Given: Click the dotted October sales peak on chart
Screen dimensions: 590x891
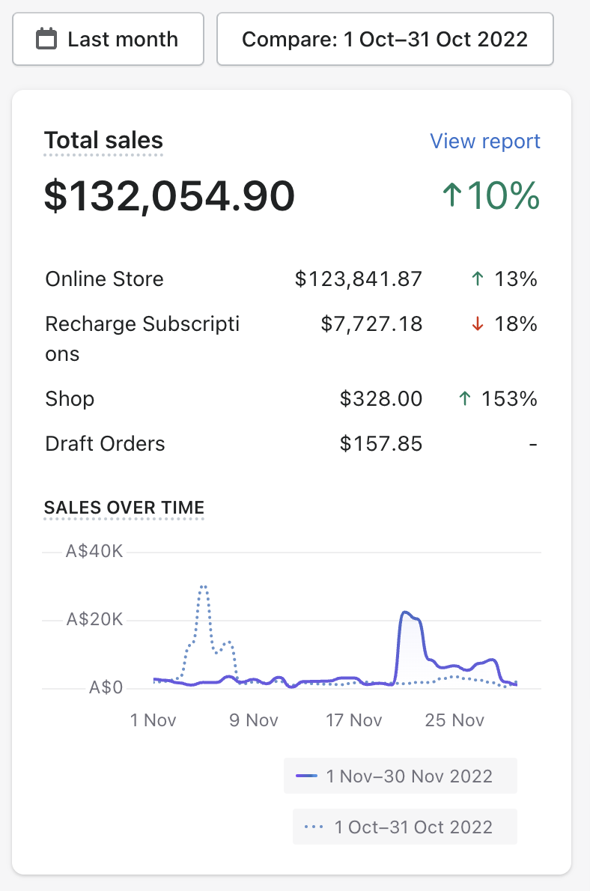Looking at the screenshot, I should click(203, 587).
